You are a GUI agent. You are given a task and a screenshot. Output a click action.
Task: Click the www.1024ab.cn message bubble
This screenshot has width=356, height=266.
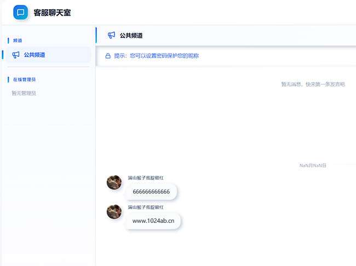(153, 221)
